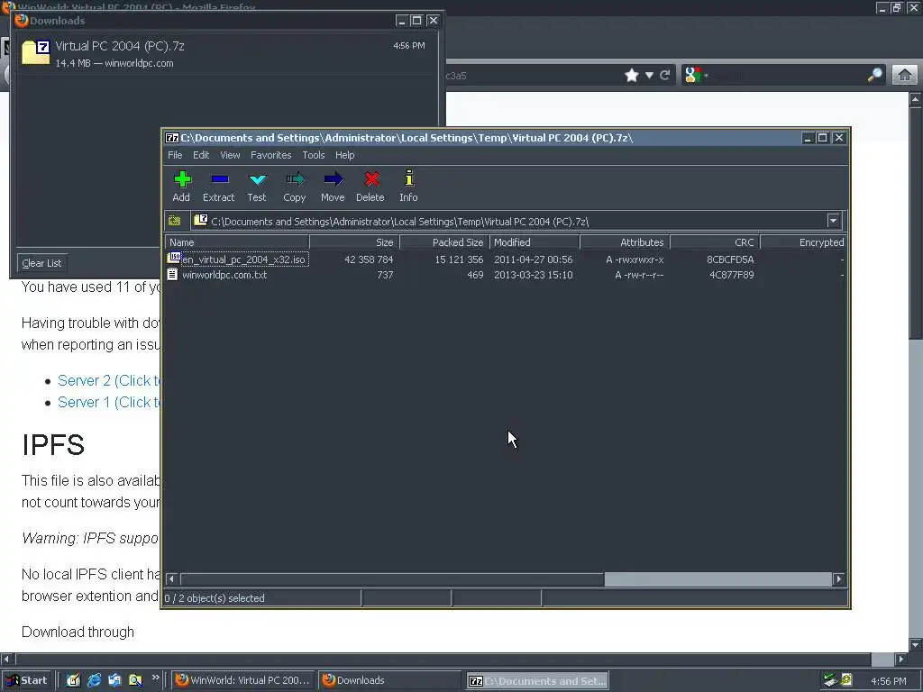Click the Add button in 7-Zip toolbar
Viewport: 923px width, 692px height.
[181, 186]
